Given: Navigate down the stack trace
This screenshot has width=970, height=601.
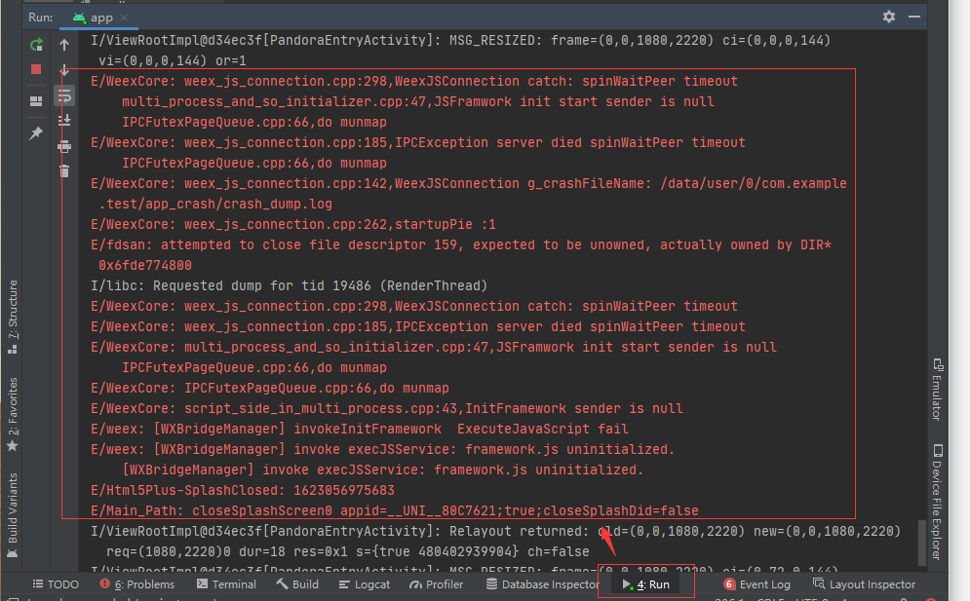Looking at the screenshot, I should [63, 71].
